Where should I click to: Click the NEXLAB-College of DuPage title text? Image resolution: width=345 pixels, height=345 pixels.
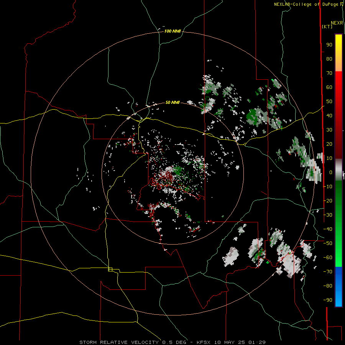pyautogui.click(x=306, y=4)
